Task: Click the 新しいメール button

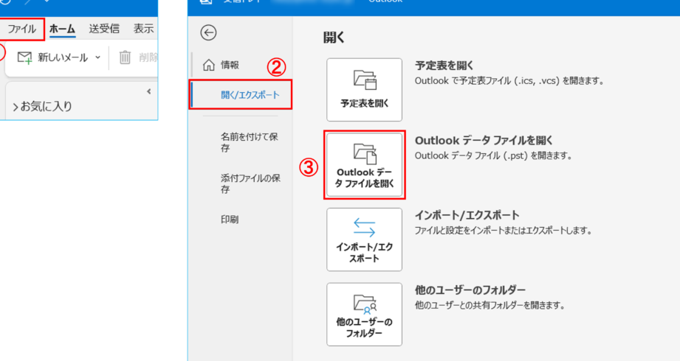Action: click(x=52, y=57)
